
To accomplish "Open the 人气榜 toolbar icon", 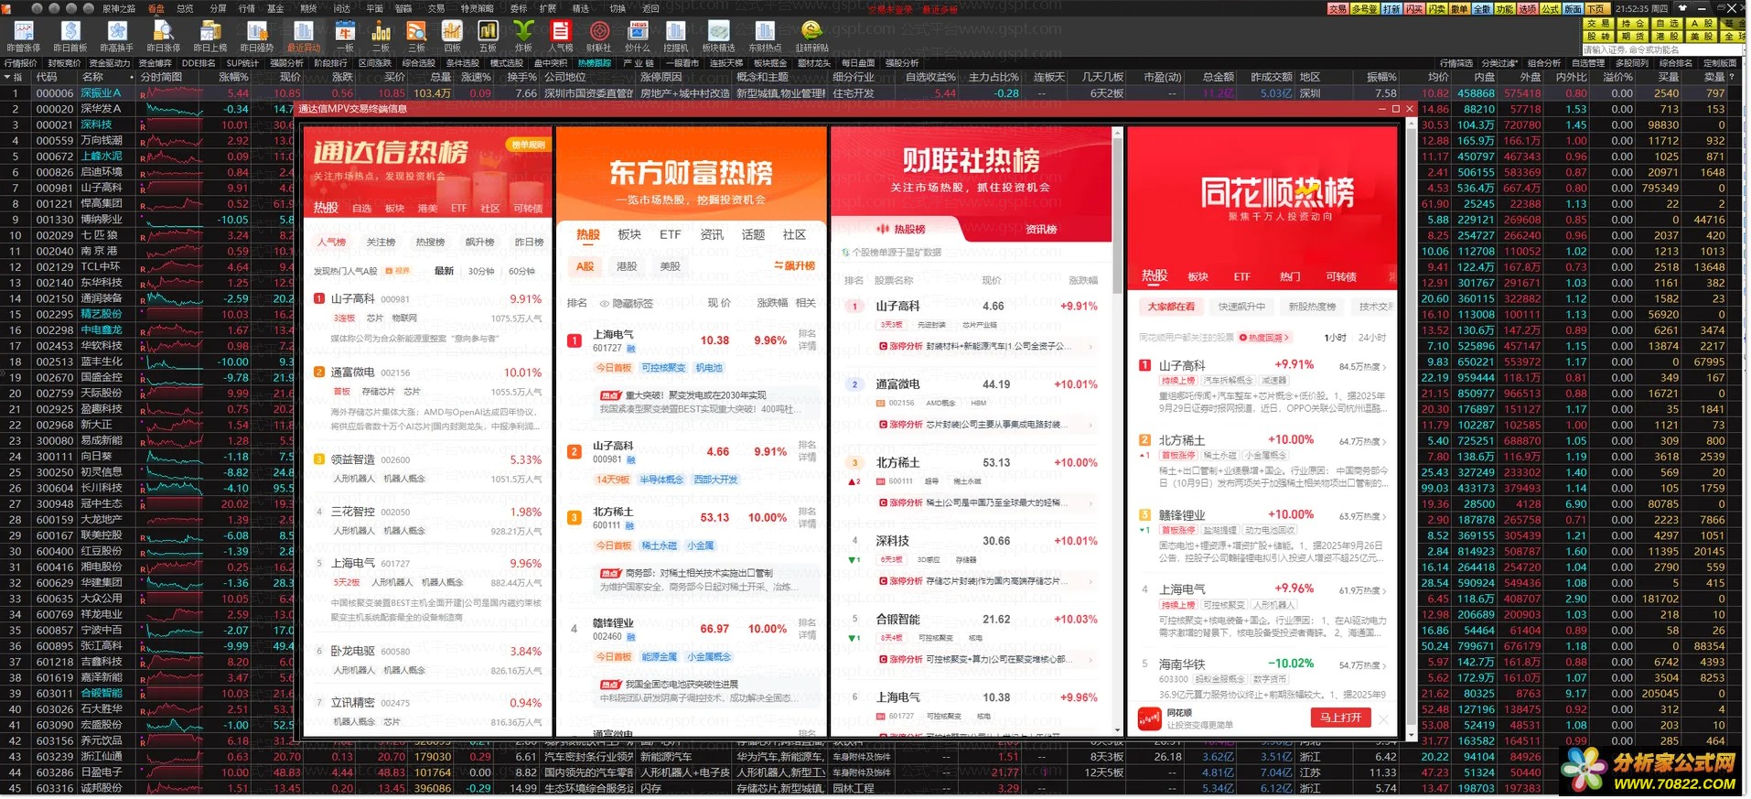I will tap(560, 36).
